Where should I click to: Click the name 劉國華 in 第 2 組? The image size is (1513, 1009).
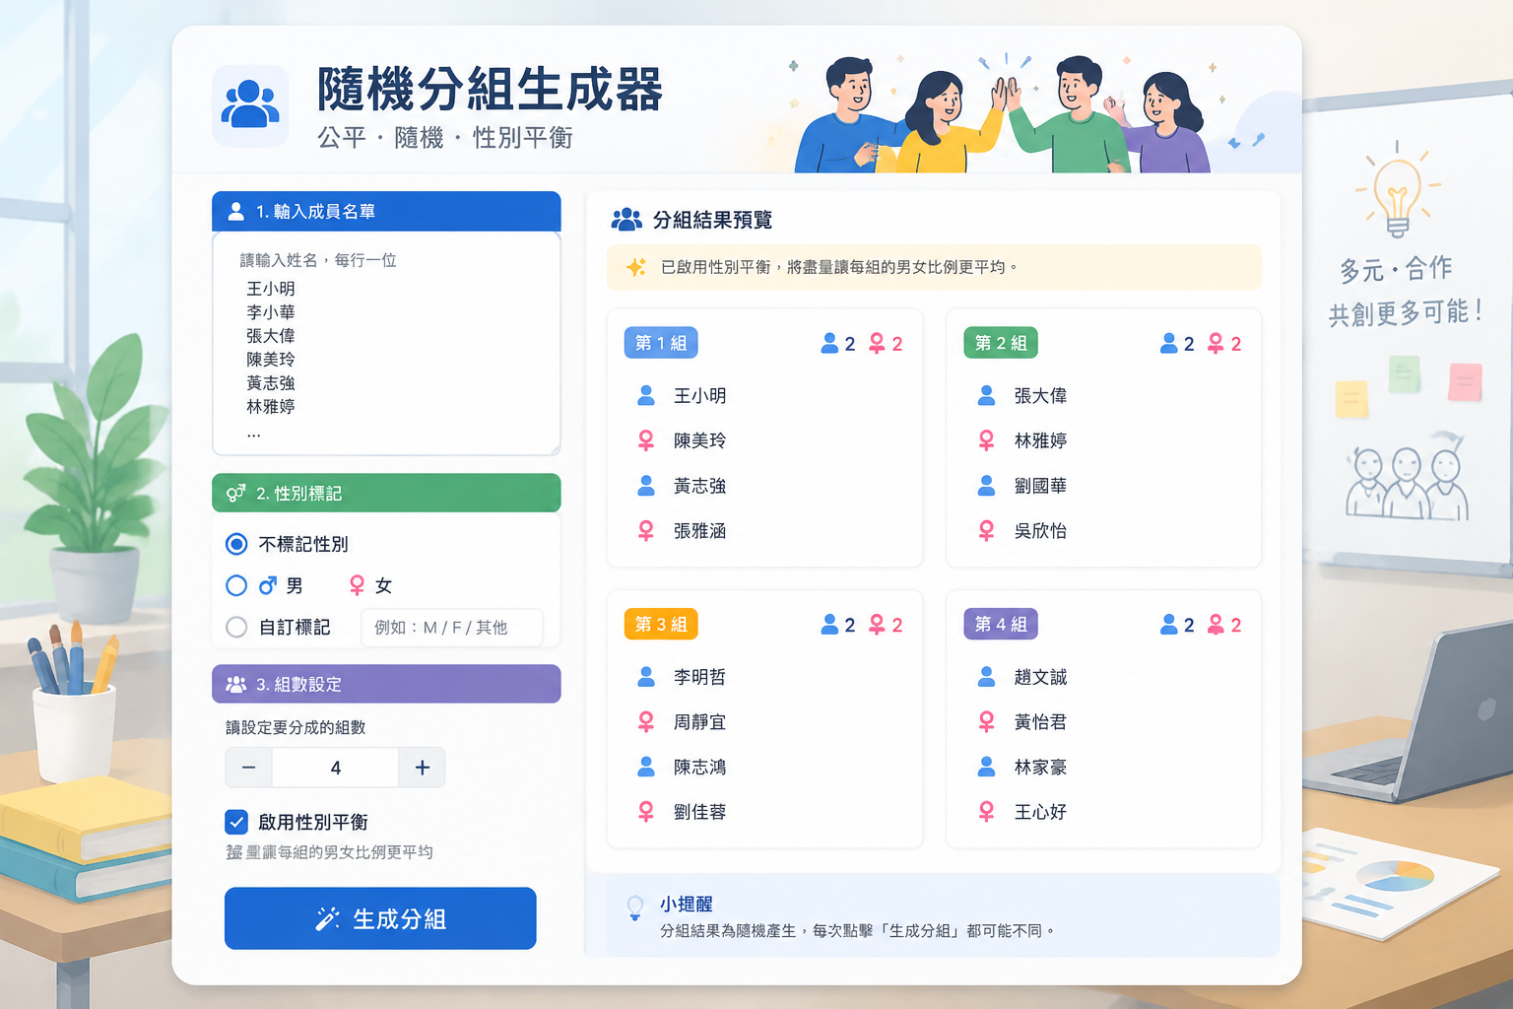click(x=1040, y=486)
